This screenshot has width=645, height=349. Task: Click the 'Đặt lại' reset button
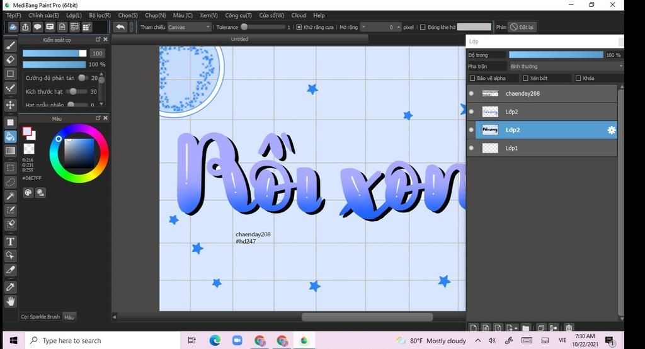point(522,27)
